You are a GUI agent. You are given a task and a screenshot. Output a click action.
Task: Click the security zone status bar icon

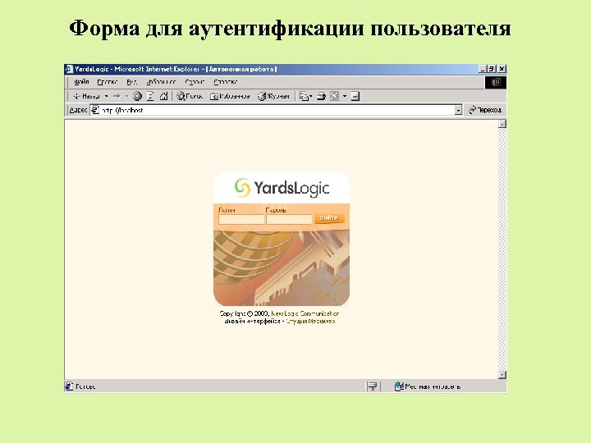(399, 386)
